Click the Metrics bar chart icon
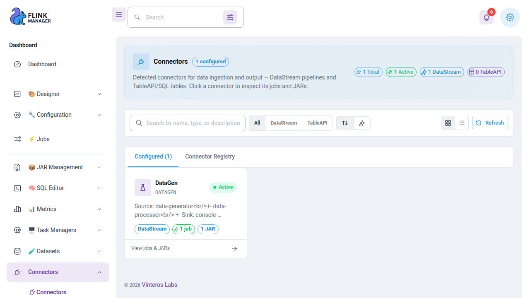 click(x=17, y=209)
